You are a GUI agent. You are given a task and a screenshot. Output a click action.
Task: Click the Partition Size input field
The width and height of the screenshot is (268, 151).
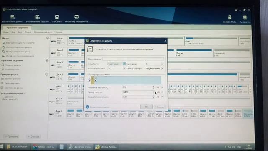coord(137,92)
